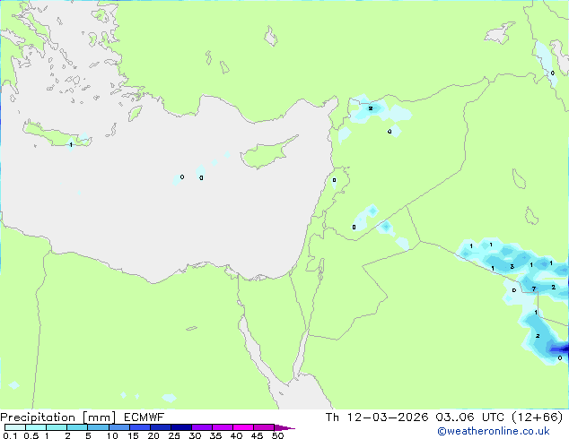569x439 pixels.
Task: Click the 'Precipitation [mm]' title text
Action: point(58,417)
